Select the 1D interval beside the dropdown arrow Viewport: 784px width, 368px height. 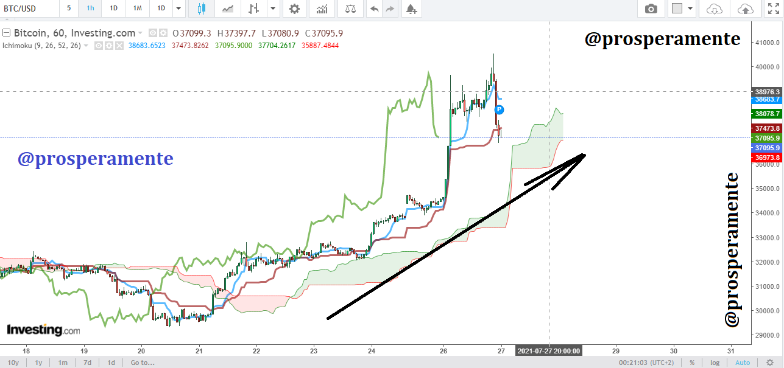point(161,9)
